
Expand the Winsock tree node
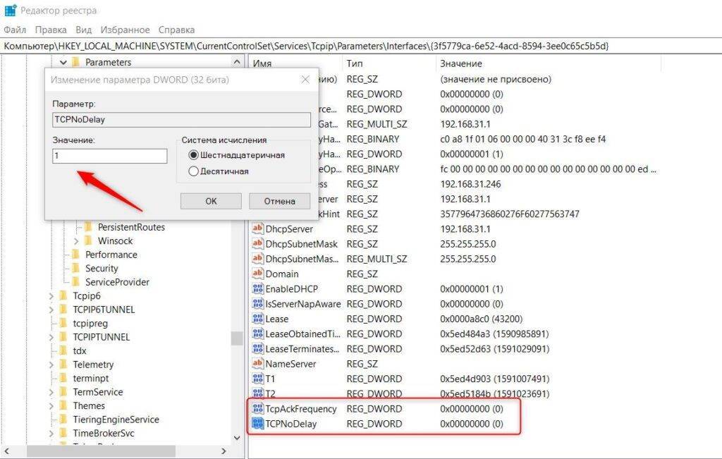coord(76,240)
